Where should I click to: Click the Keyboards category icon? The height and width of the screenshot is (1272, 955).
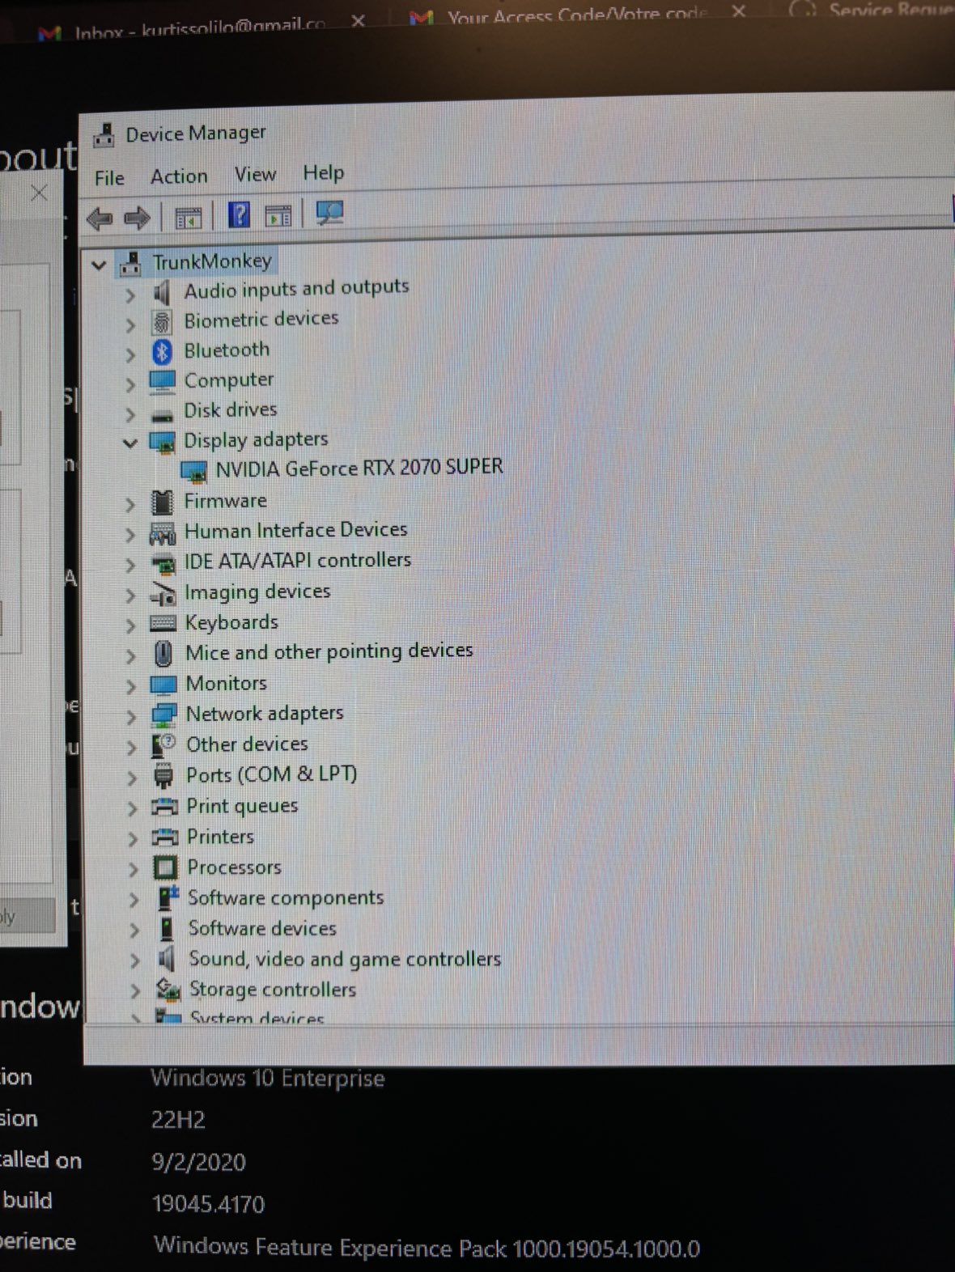pyautogui.click(x=163, y=623)
